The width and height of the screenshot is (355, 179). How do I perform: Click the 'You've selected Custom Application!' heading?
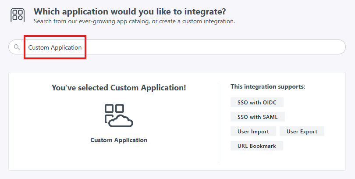[119, 88]
